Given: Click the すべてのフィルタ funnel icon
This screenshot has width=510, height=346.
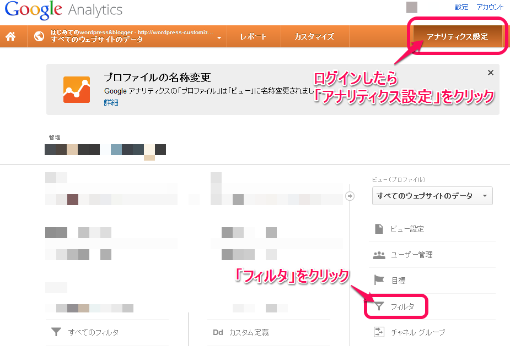Looking at the screenshot, I should 56,332.
